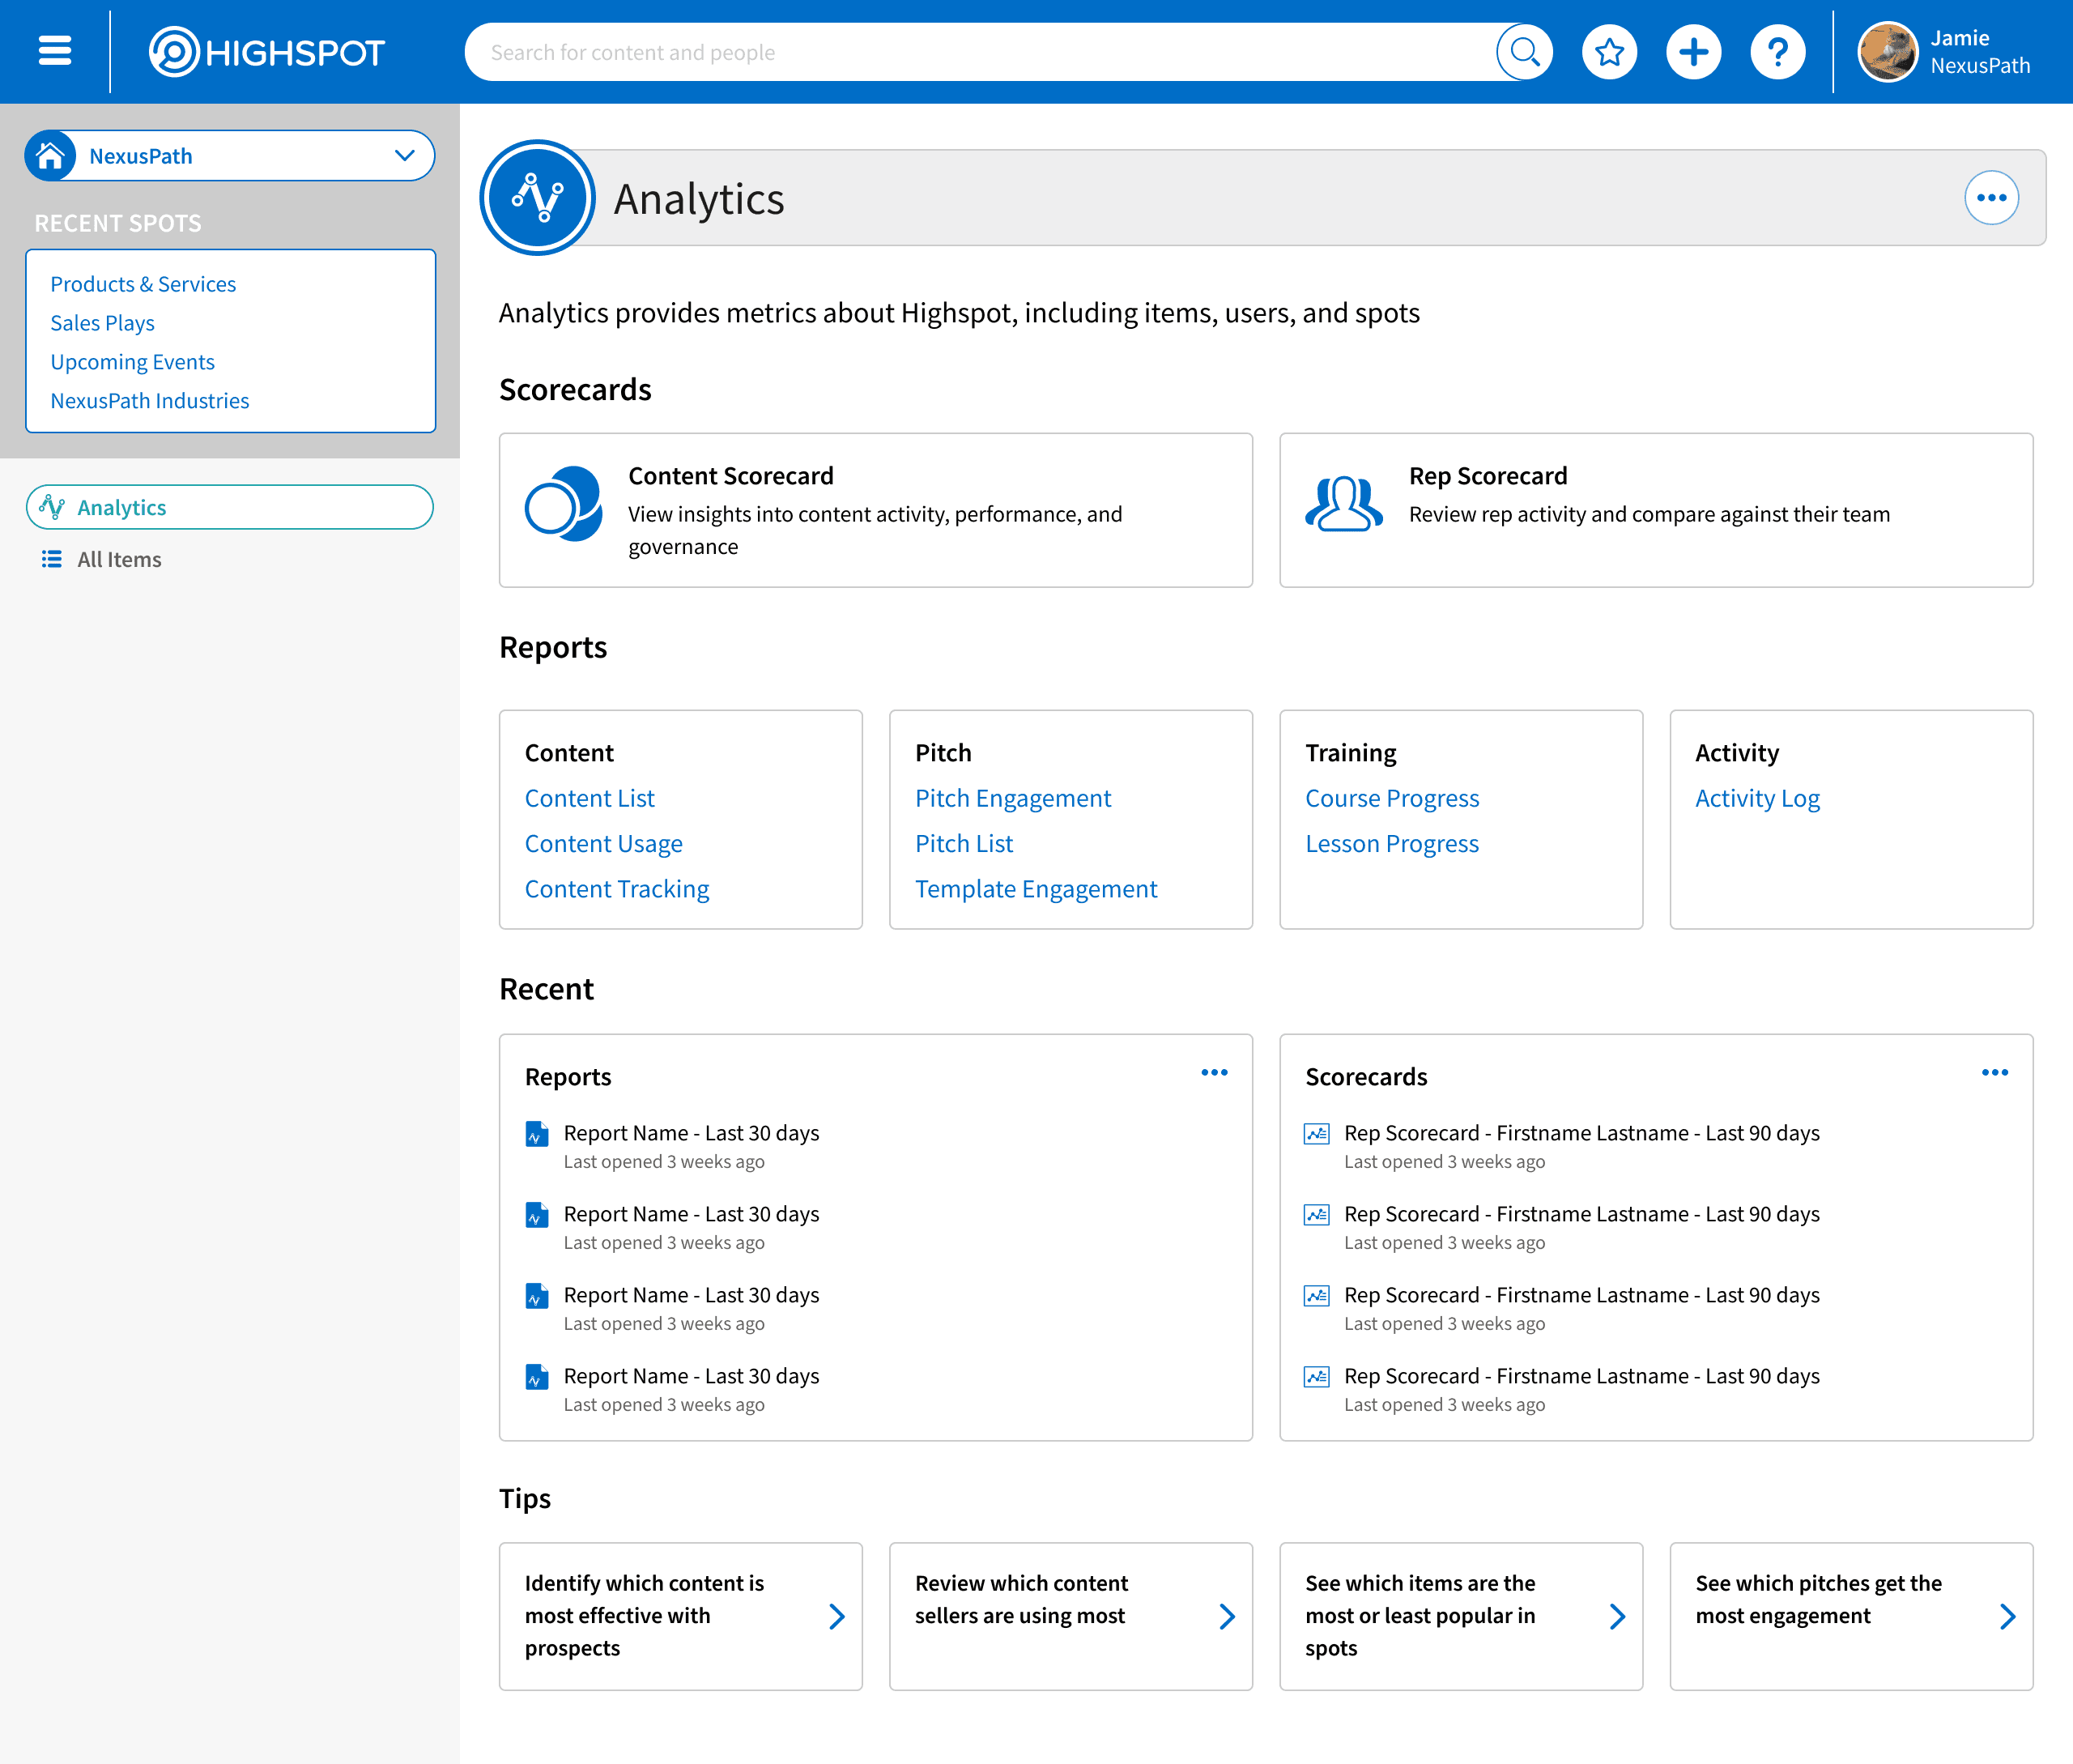Select All Items in the sidebar
The width and height of the screenshot is (2073, 1764).
click(x=119, y=559)
